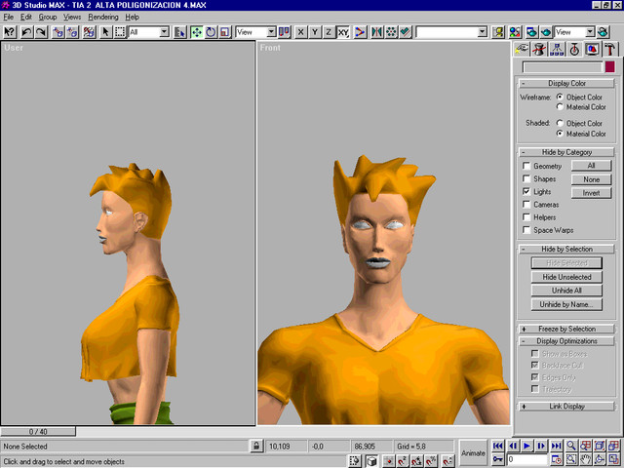Viewport: 624px width, 468px height.
Task: Click the Render Scene teapot icon
Action: [531, 32]
